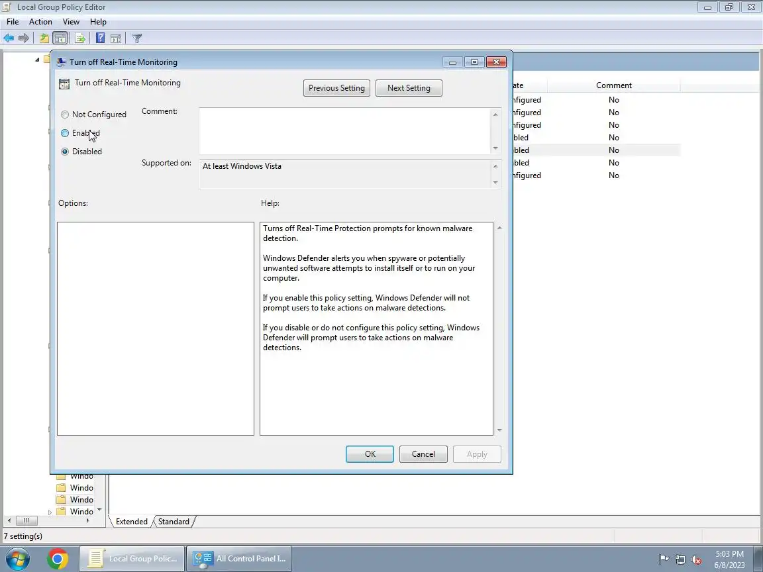Click the Comment box scroll-down arrow
The width and height of the screenshot is (763, 572).
point(495,148)
